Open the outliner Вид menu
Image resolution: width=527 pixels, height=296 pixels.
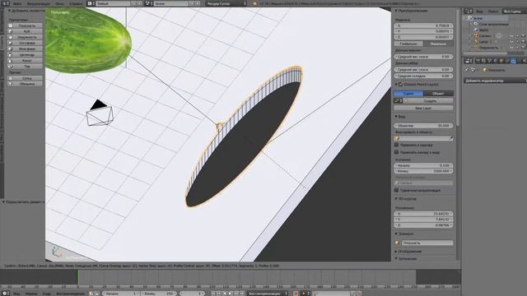[479, 11]
